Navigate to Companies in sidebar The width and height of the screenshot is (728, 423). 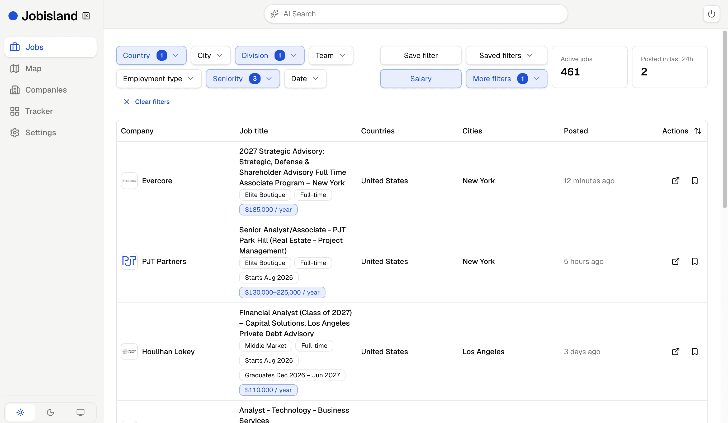(x=50, y=90)
